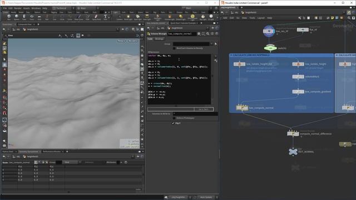The image size is (356, 200).
Task: Toggle the checkbox below Enforce Prototypes
Action: click(x=173, y=123)
